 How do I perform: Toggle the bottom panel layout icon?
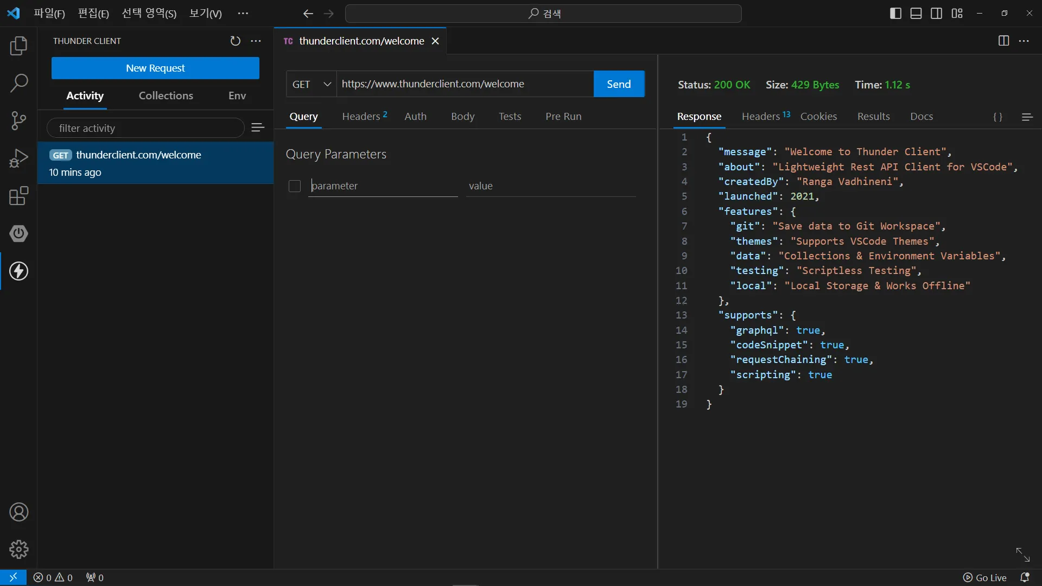pos(916,14)
